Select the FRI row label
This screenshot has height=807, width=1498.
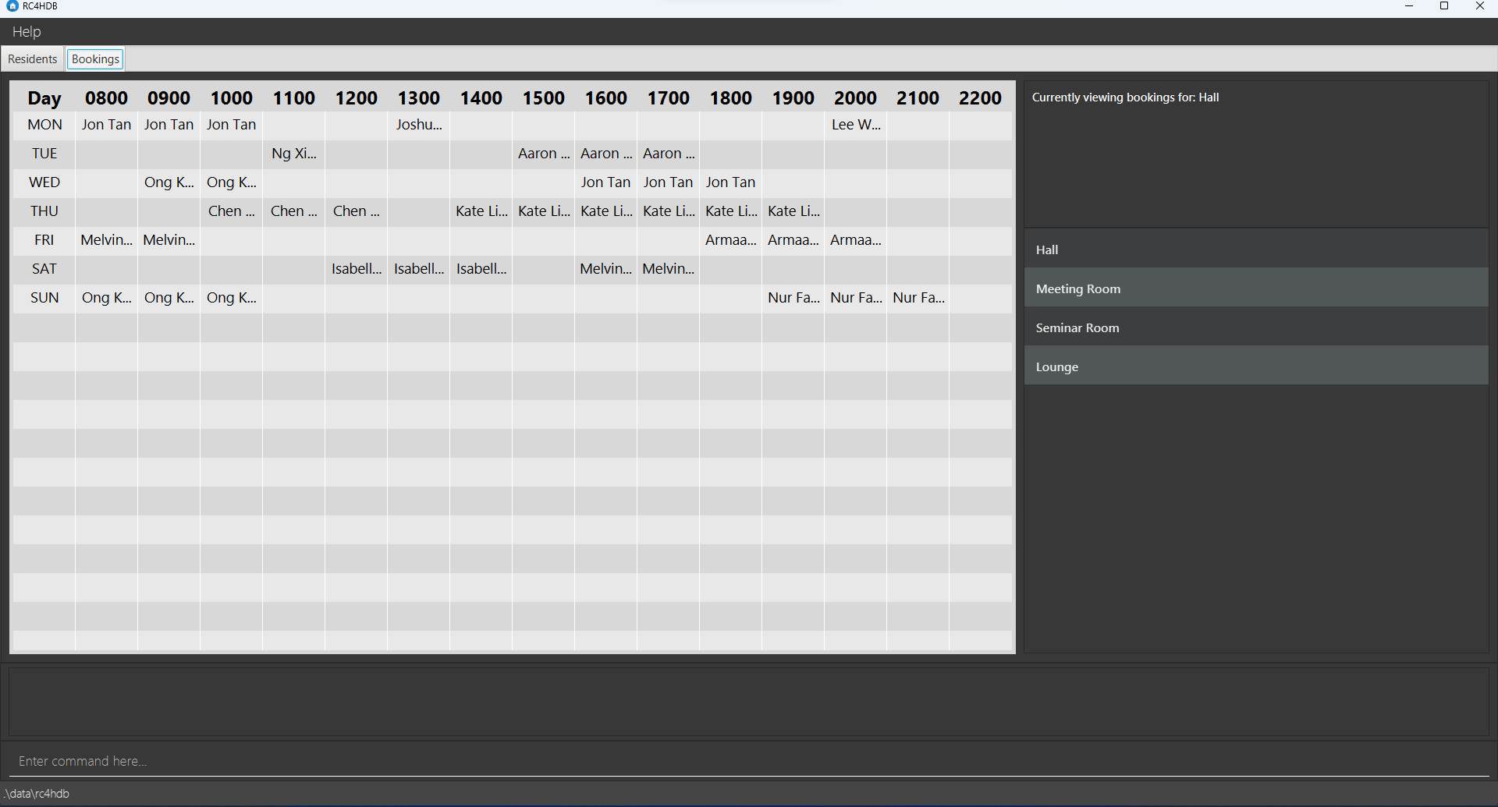44,240
